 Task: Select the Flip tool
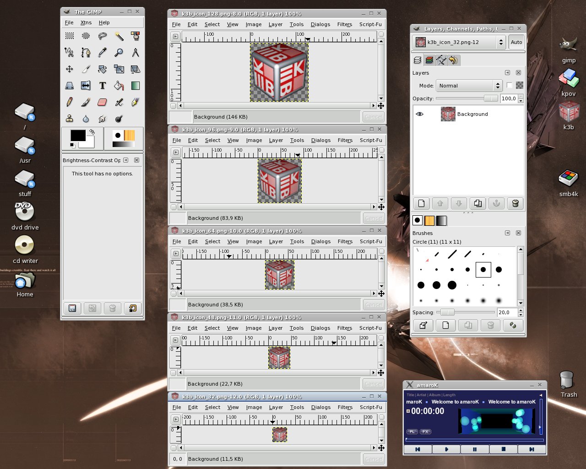(x=86, y=85)
